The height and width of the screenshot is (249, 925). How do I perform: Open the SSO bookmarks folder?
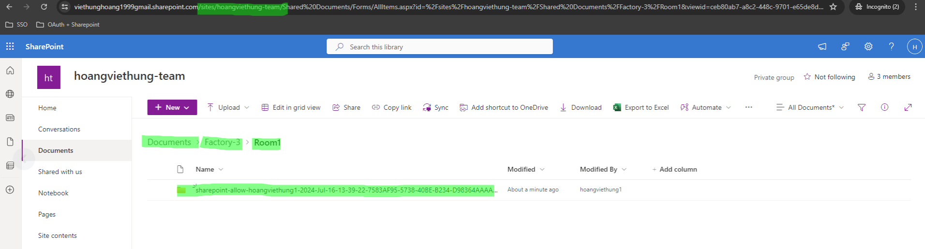point(16,24)
